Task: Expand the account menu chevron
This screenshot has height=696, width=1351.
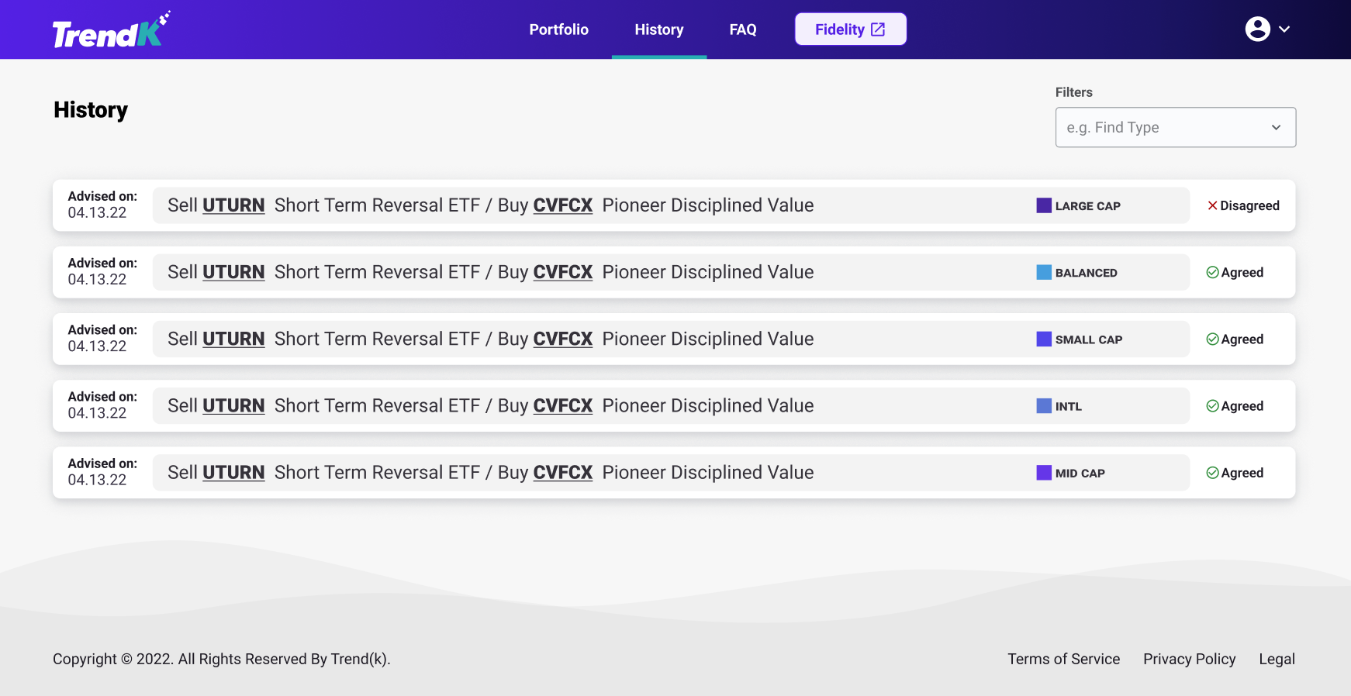Action: [1284, 29]
